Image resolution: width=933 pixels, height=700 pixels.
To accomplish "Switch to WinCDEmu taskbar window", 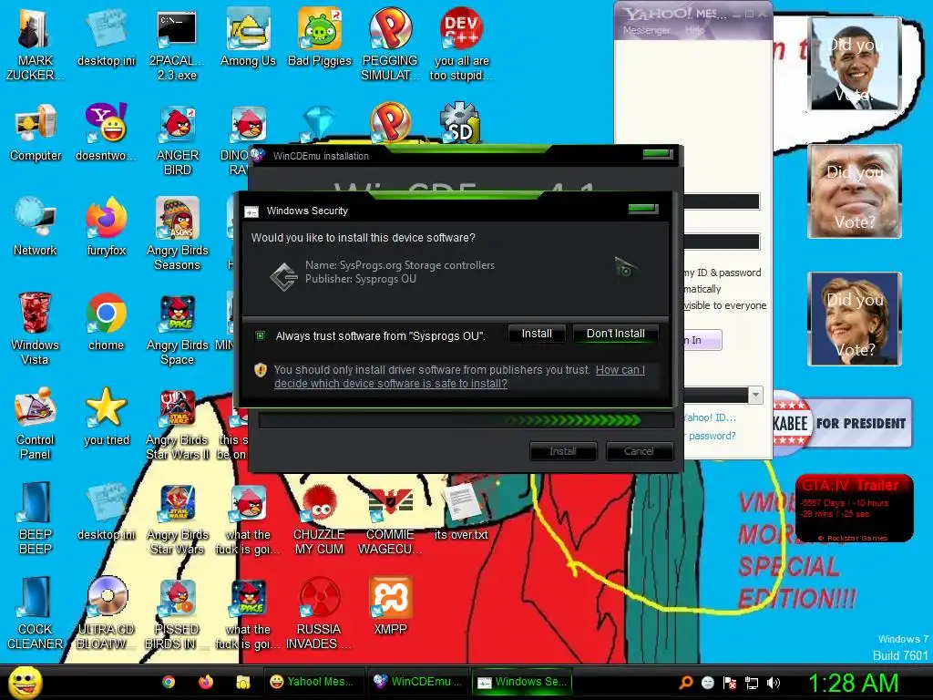I will tap(417, 682).
